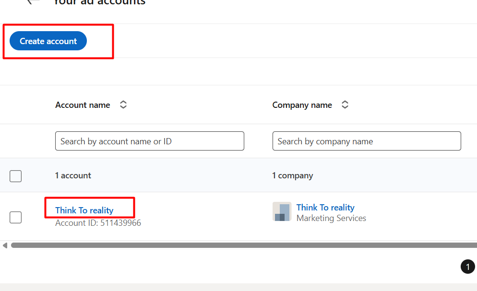Open the Think To reality account link

click(84, 210)
